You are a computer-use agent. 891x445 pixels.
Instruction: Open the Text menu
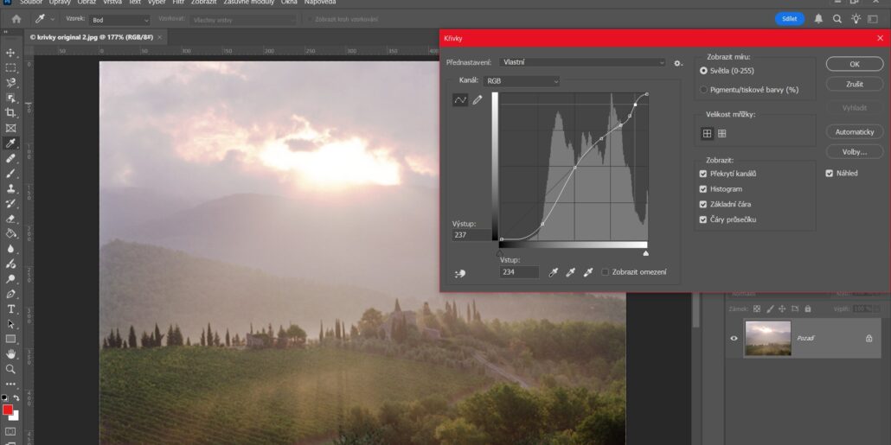click(x=135, y=3)
